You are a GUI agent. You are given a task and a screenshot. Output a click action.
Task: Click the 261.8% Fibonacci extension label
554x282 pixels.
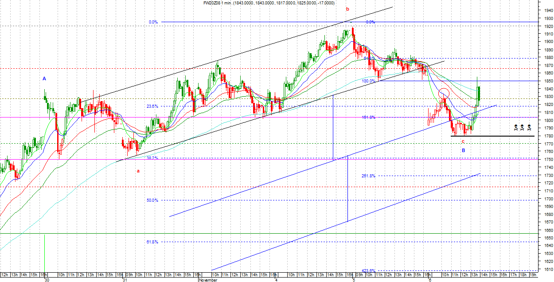(369, 176)
